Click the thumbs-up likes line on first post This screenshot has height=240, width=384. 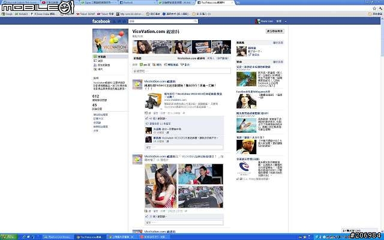pos(157,119)
